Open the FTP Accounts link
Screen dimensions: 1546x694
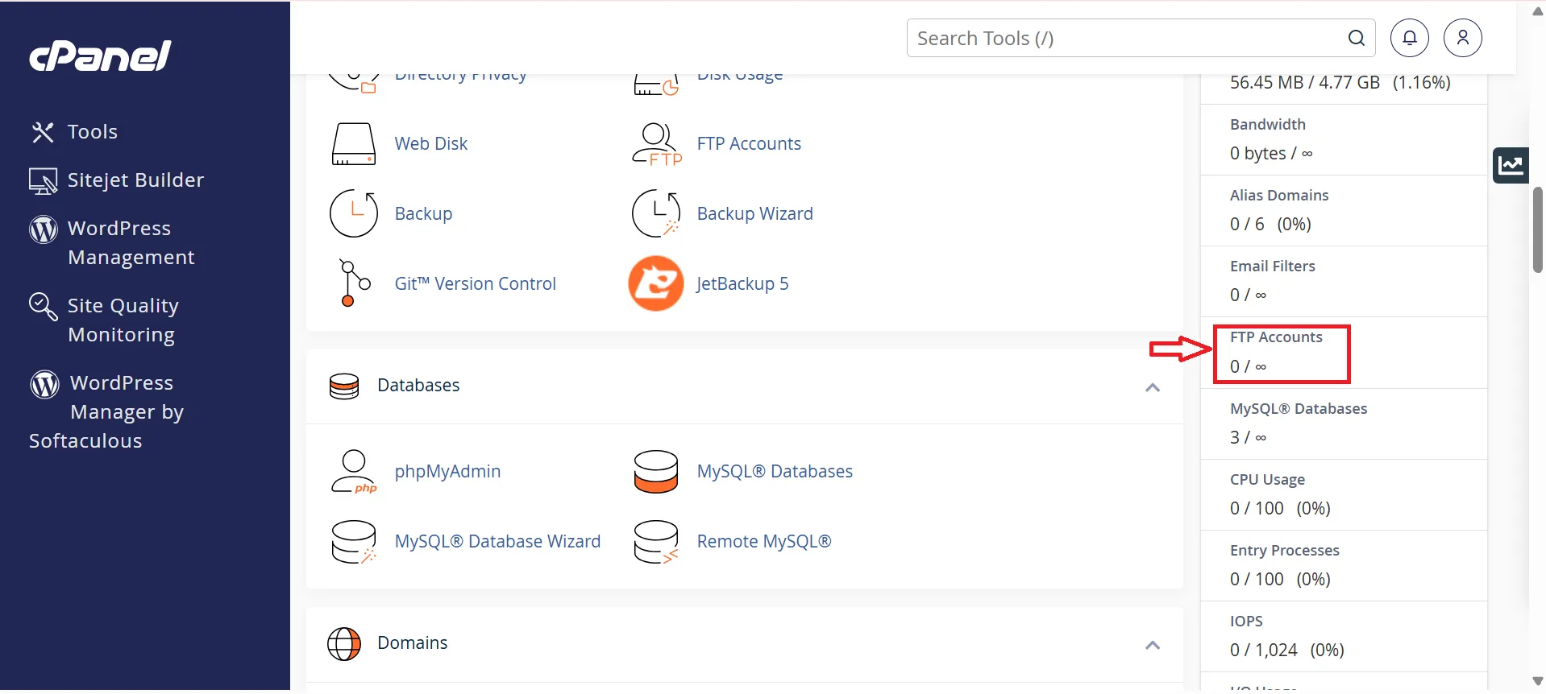(x=748, y=144)
